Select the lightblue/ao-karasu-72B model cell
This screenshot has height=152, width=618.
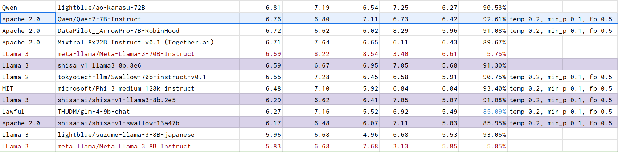(101, 8)
